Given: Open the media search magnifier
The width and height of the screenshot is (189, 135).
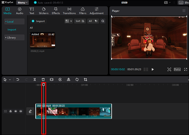Looking at the screenshot, I should [x=103, y=21].
